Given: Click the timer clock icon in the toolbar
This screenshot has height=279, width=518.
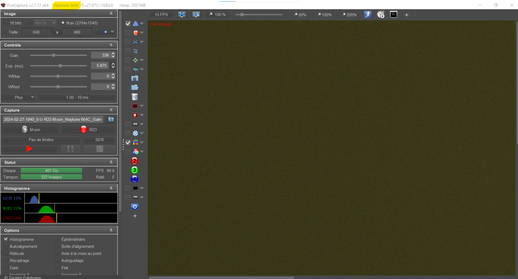Looking at the screenshot, I should tap(381, 15).
